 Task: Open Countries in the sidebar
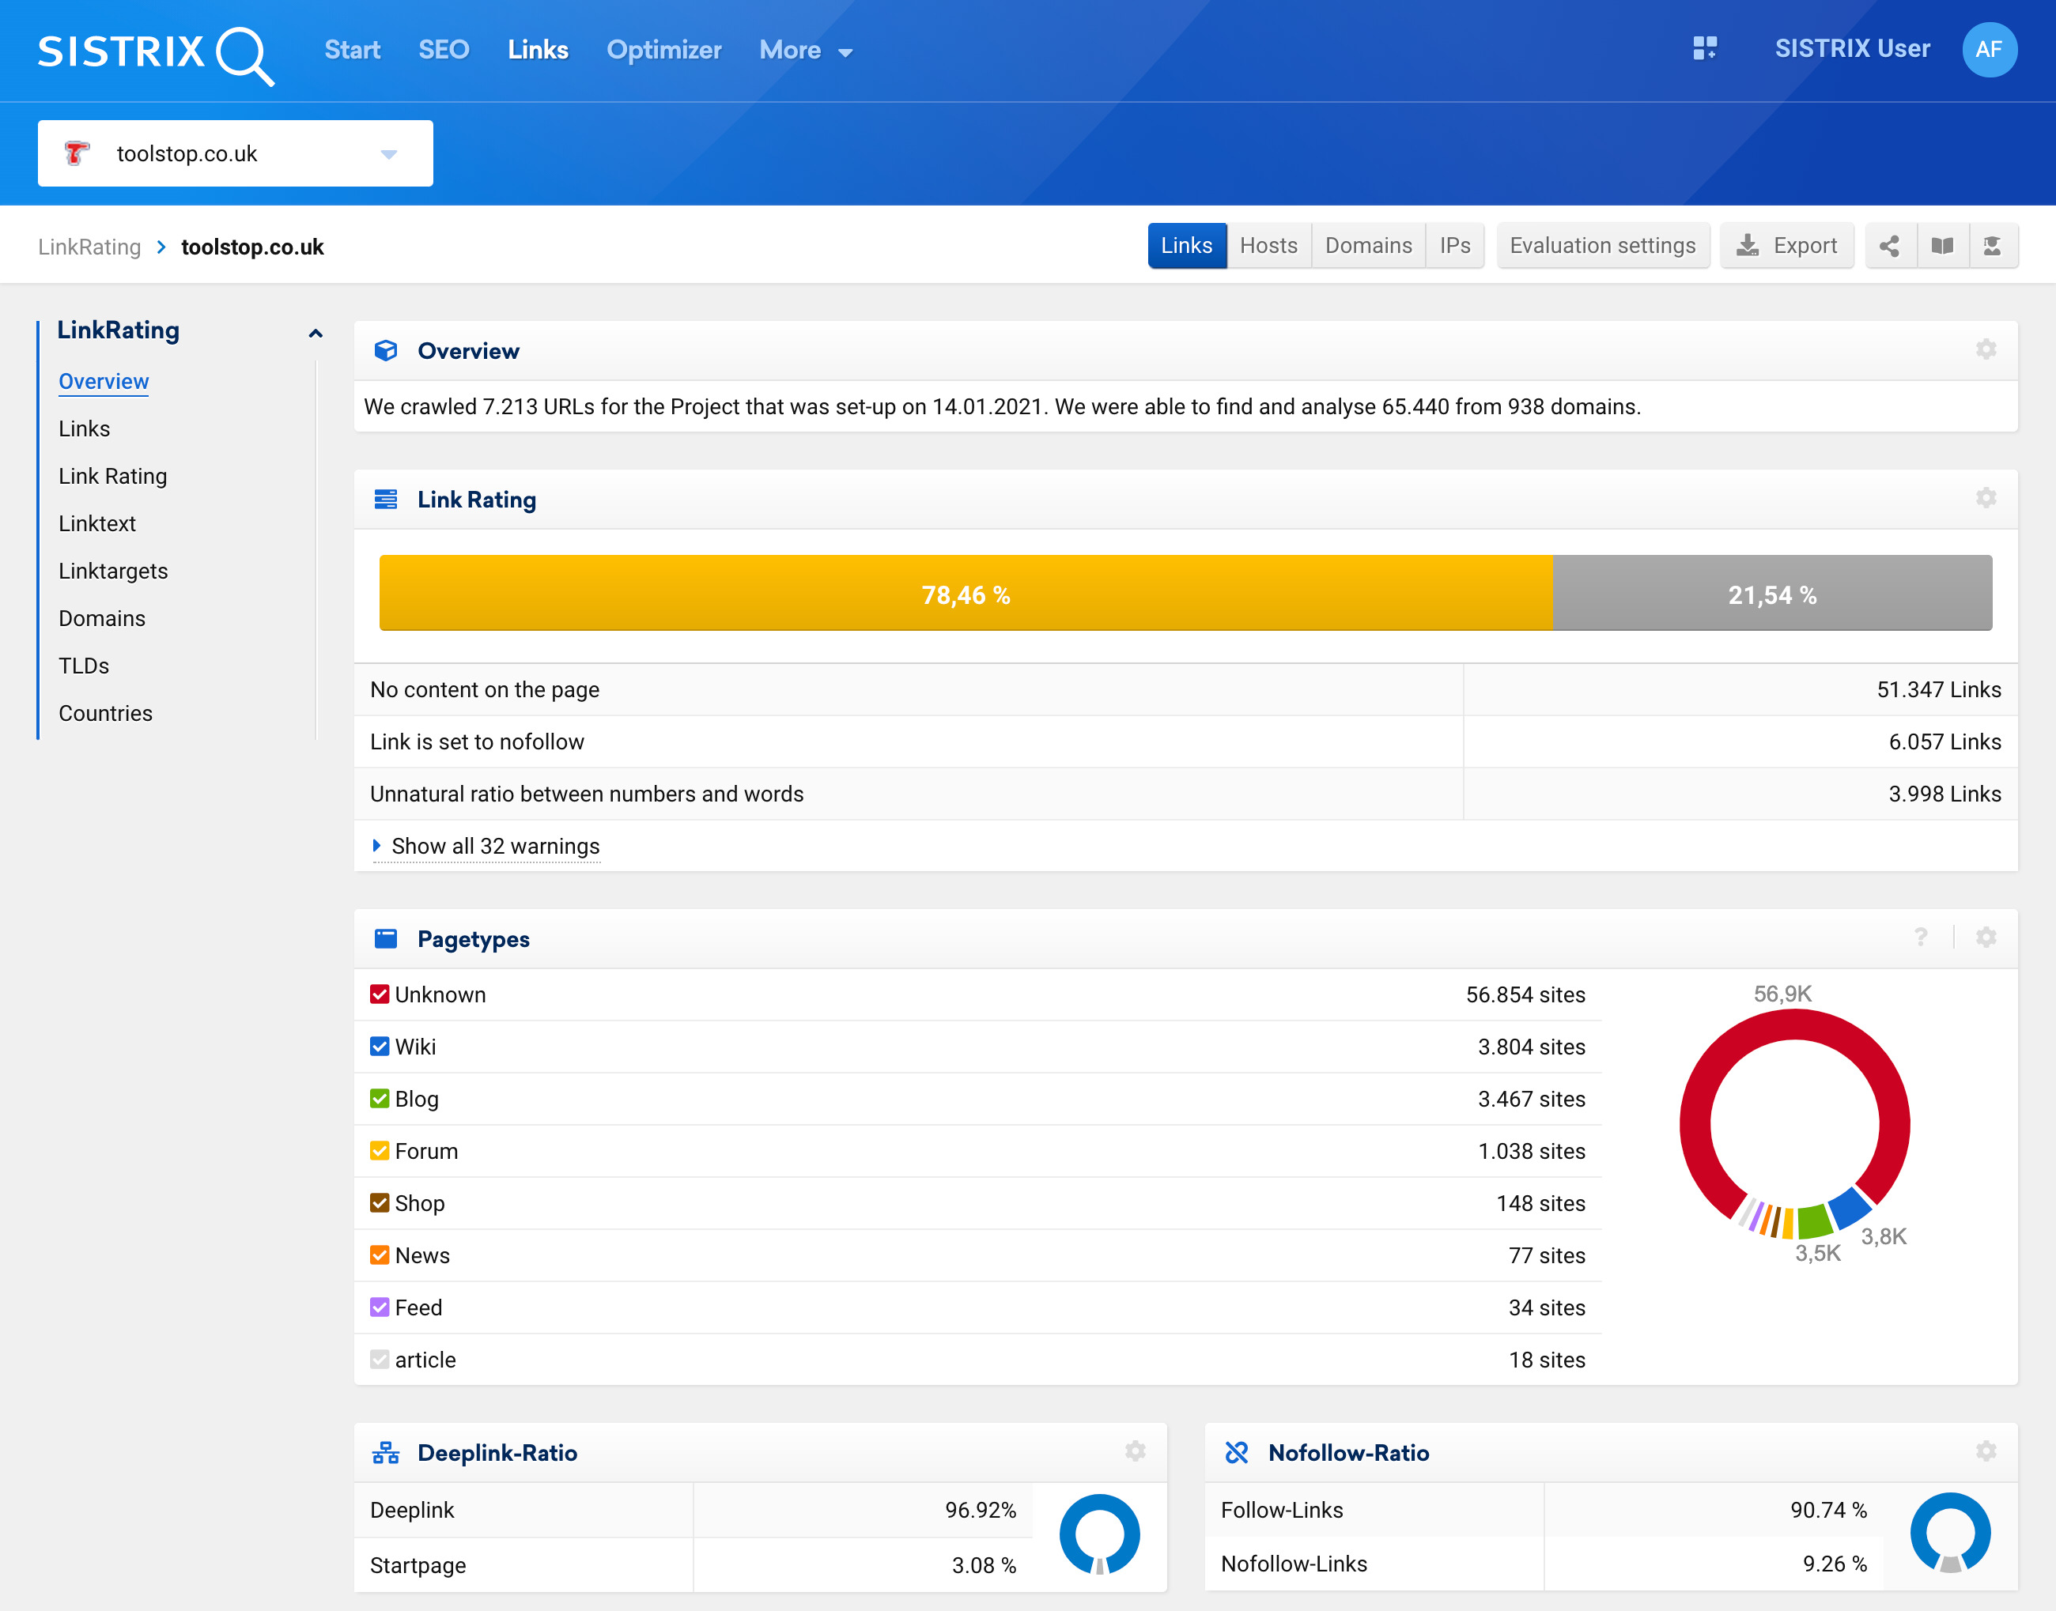106,714
